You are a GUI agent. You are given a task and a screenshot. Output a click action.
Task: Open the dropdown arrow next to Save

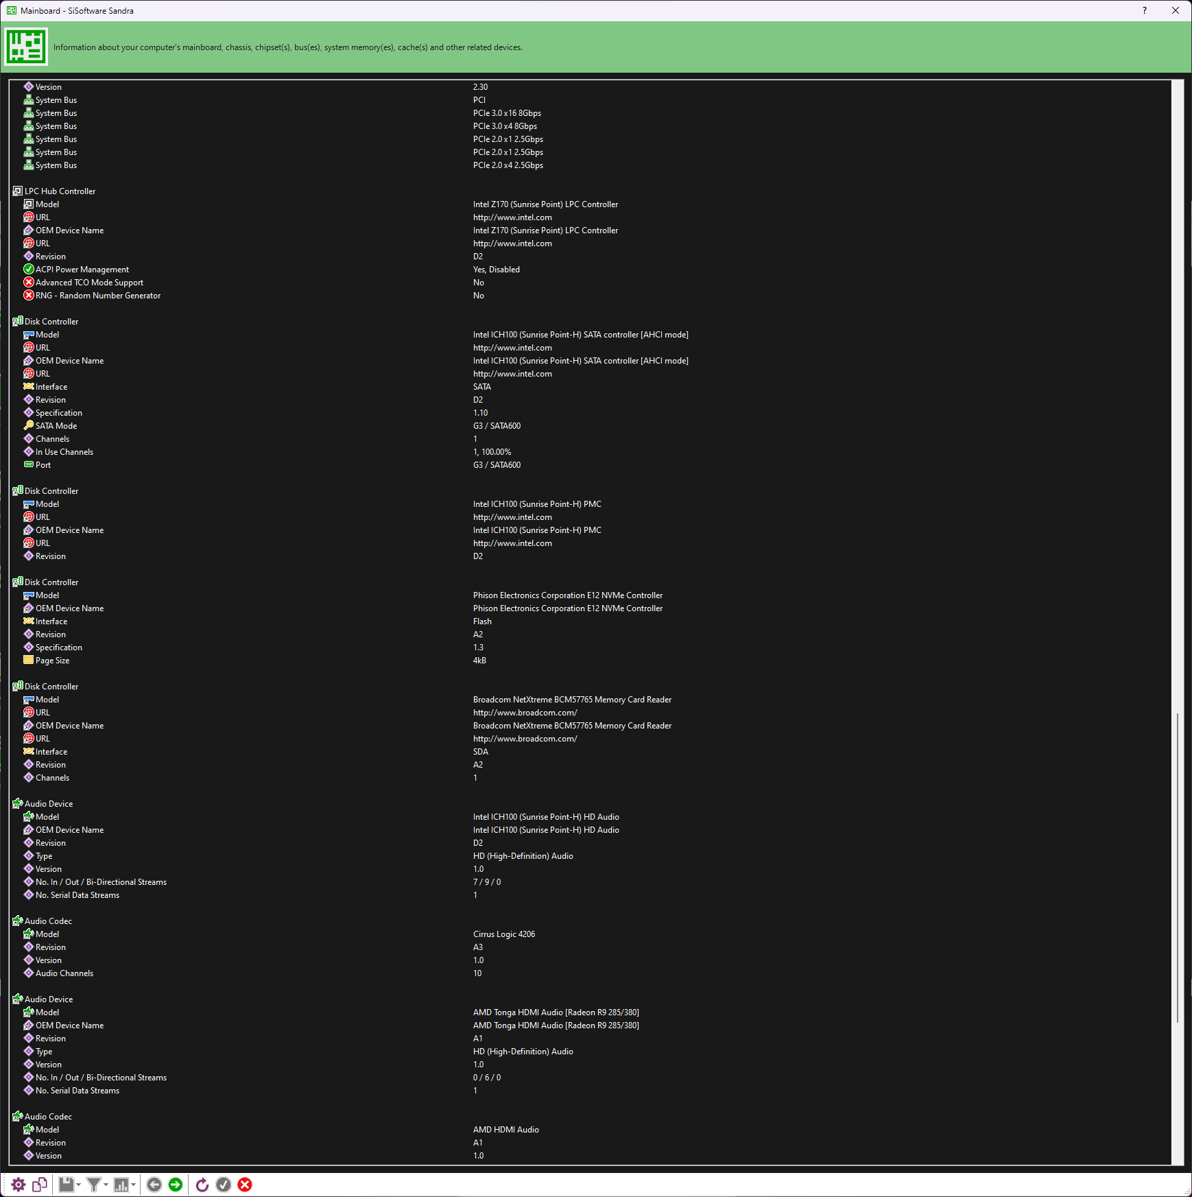[79, 1185]
